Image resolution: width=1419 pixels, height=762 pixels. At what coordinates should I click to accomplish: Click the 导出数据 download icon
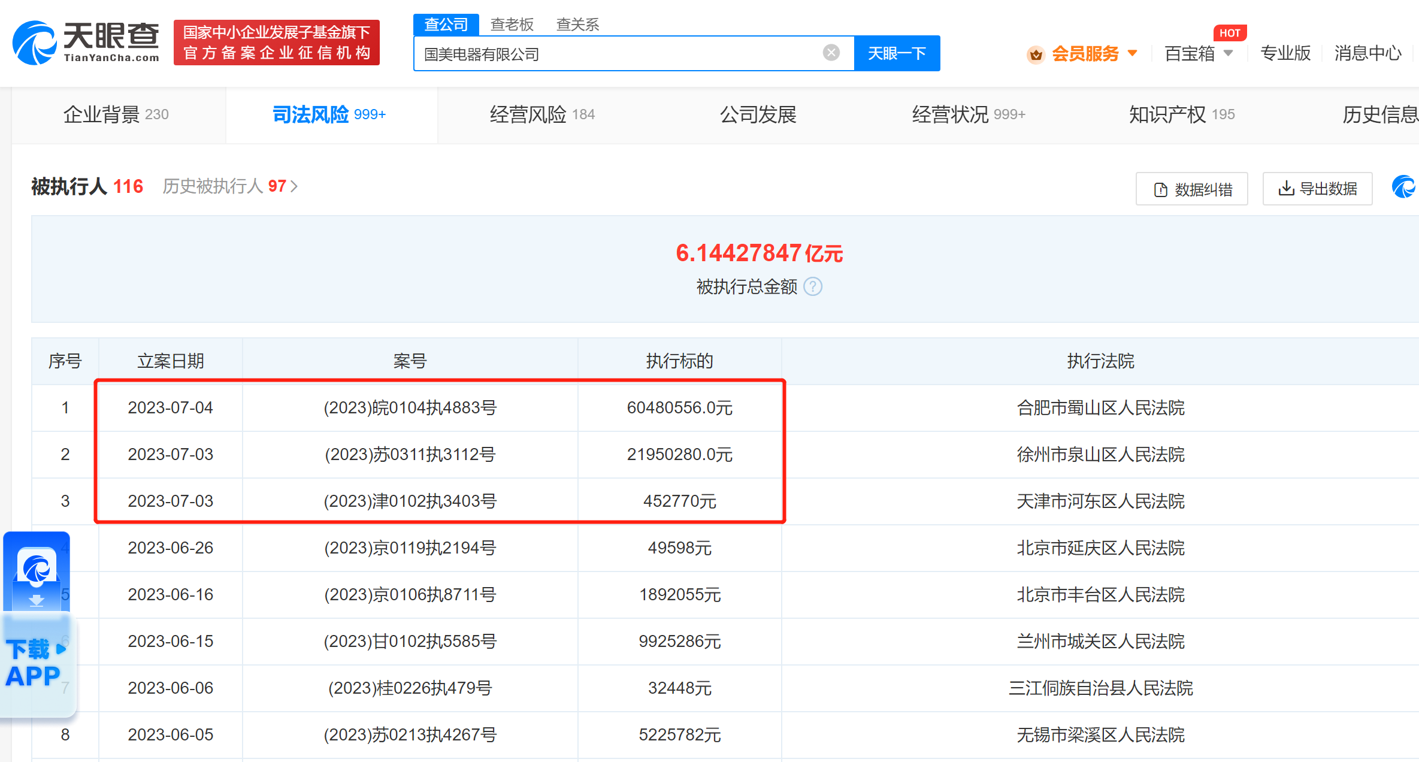coord(1285,189)
